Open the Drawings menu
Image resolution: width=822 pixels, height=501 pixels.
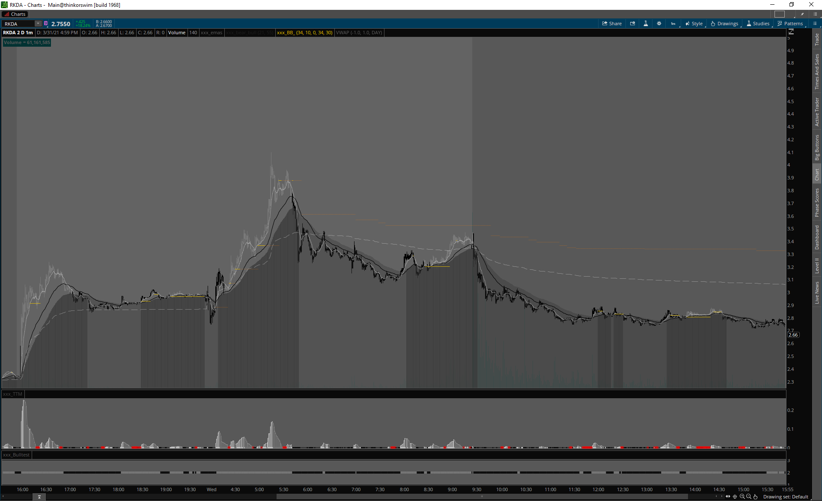click(724, 24)
